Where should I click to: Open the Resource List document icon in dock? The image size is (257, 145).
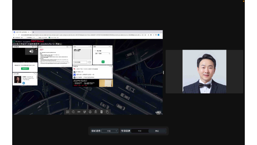pyautogui.click(x=102, y=112)
